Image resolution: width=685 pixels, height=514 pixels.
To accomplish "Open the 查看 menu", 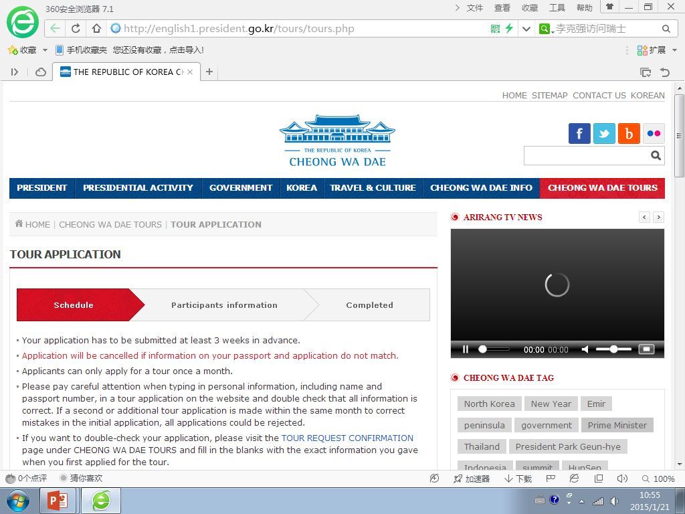I will coord(502,8).
